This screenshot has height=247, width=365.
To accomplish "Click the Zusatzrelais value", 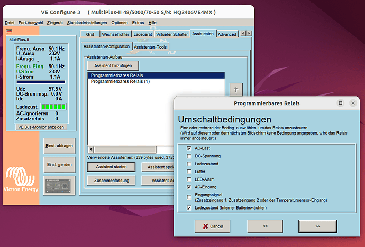I will [57, 119].
